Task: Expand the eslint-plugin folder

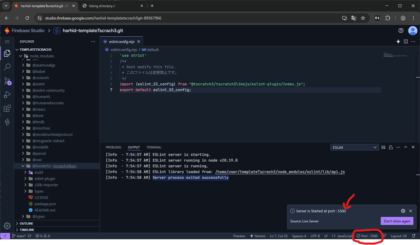Action: click(x=45, y=179)
